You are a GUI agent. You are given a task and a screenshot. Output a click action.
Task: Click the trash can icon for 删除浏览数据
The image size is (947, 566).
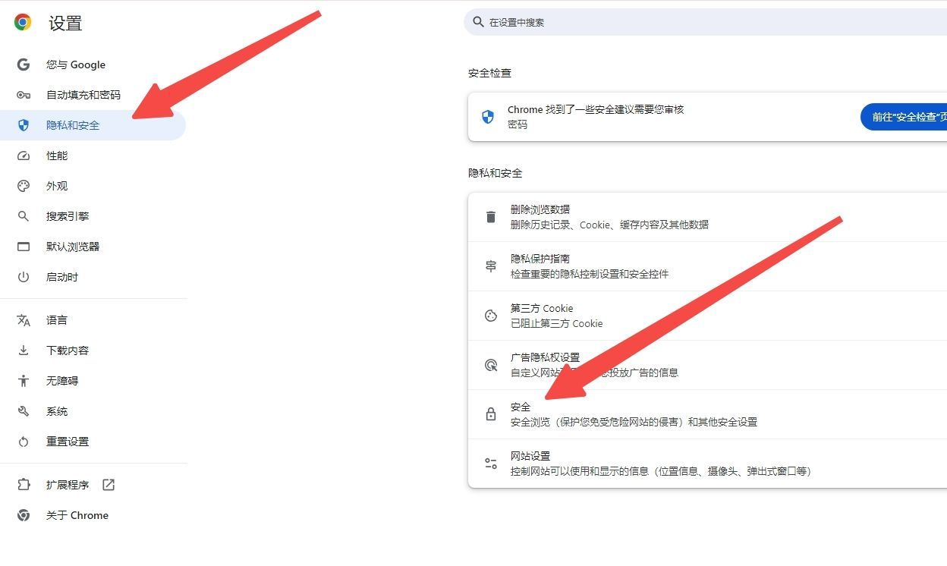(x=491, y=217)
